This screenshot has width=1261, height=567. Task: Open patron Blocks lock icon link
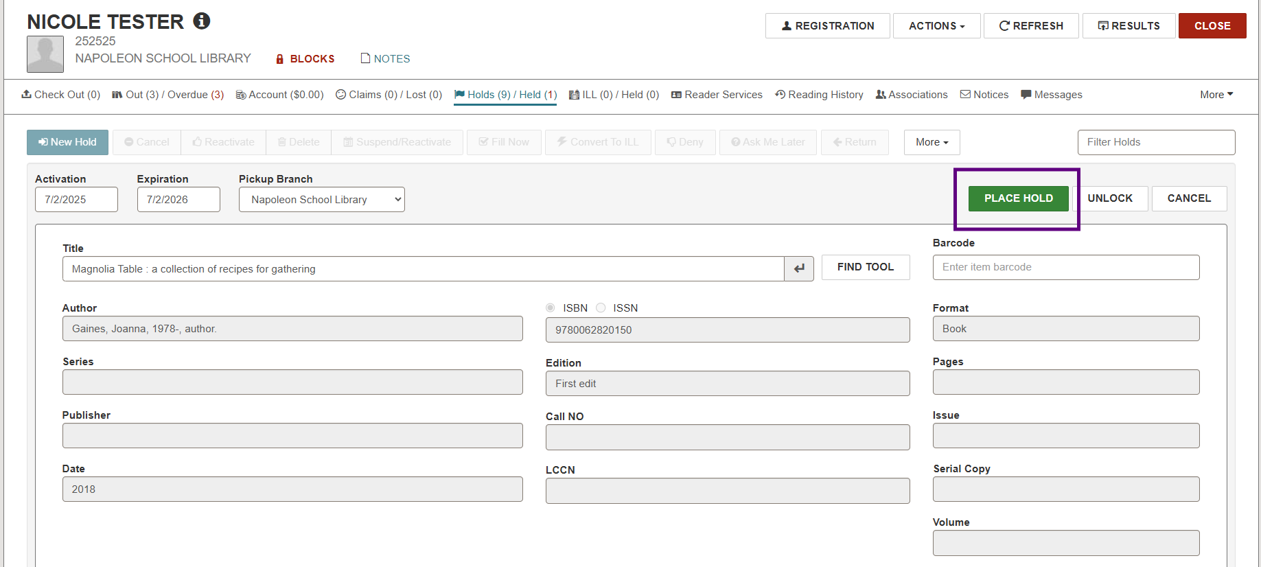pyautogui.click(x=305, y=59)
